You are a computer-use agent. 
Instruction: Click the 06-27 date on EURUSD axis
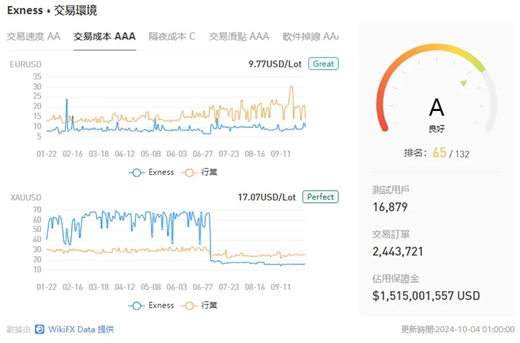pyautogui.click(x=203, y=154)
